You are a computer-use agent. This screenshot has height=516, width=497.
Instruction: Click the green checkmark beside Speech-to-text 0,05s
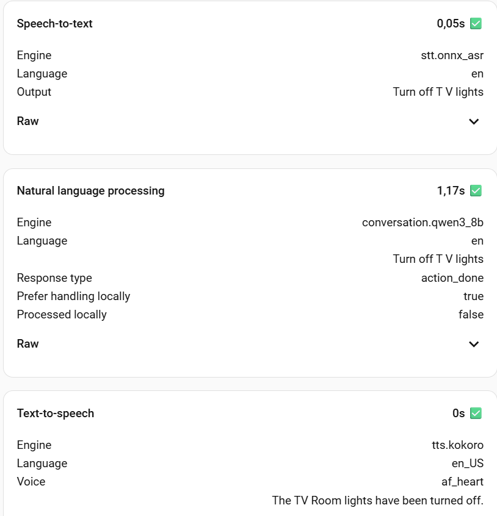(x=476, y=24)
